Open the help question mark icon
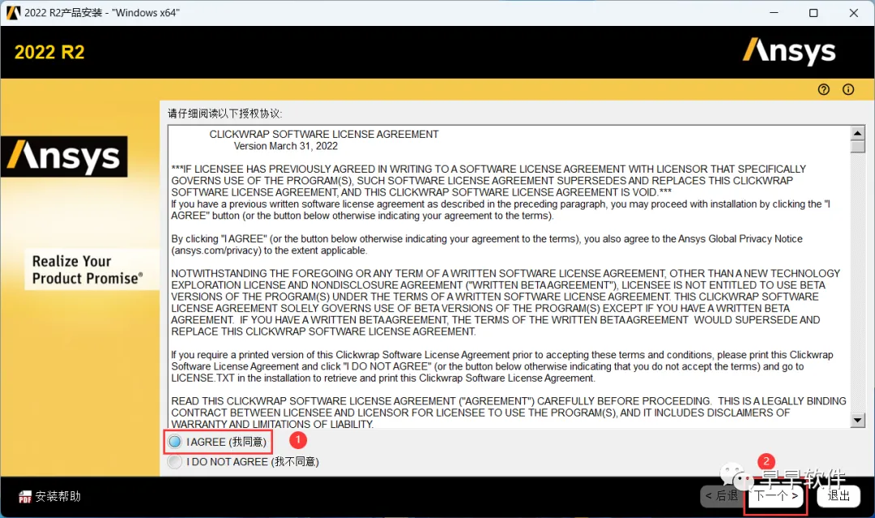The image size is (875, 518). pyautogui.click(x=824, y=89)
